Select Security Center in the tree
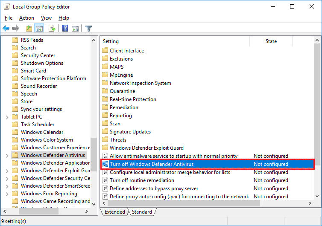Screen dimensions: 322x226 coord(38,55)
